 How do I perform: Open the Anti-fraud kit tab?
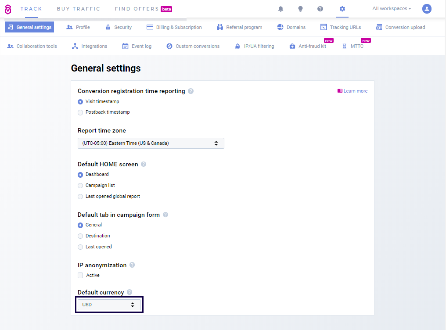[x=308, y=46]
